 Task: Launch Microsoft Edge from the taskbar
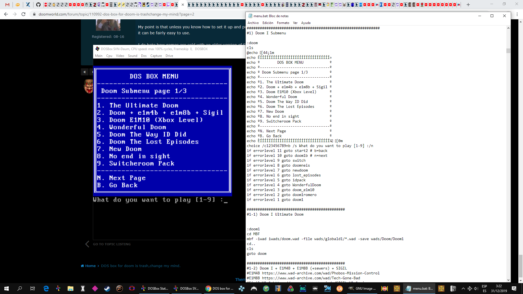click(x=46, y=289)
